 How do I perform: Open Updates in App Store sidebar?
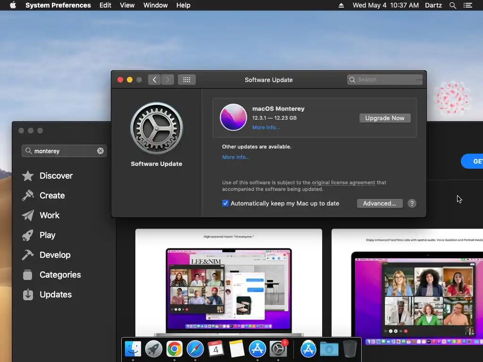click(47, 295)
